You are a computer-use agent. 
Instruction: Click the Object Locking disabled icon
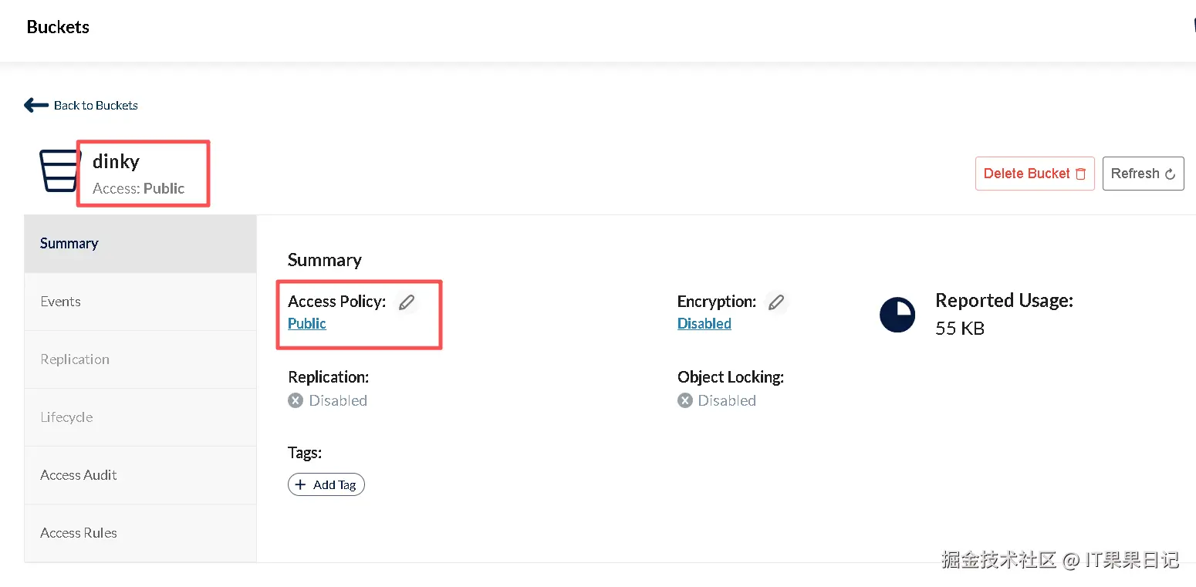(x=685, y=400)
